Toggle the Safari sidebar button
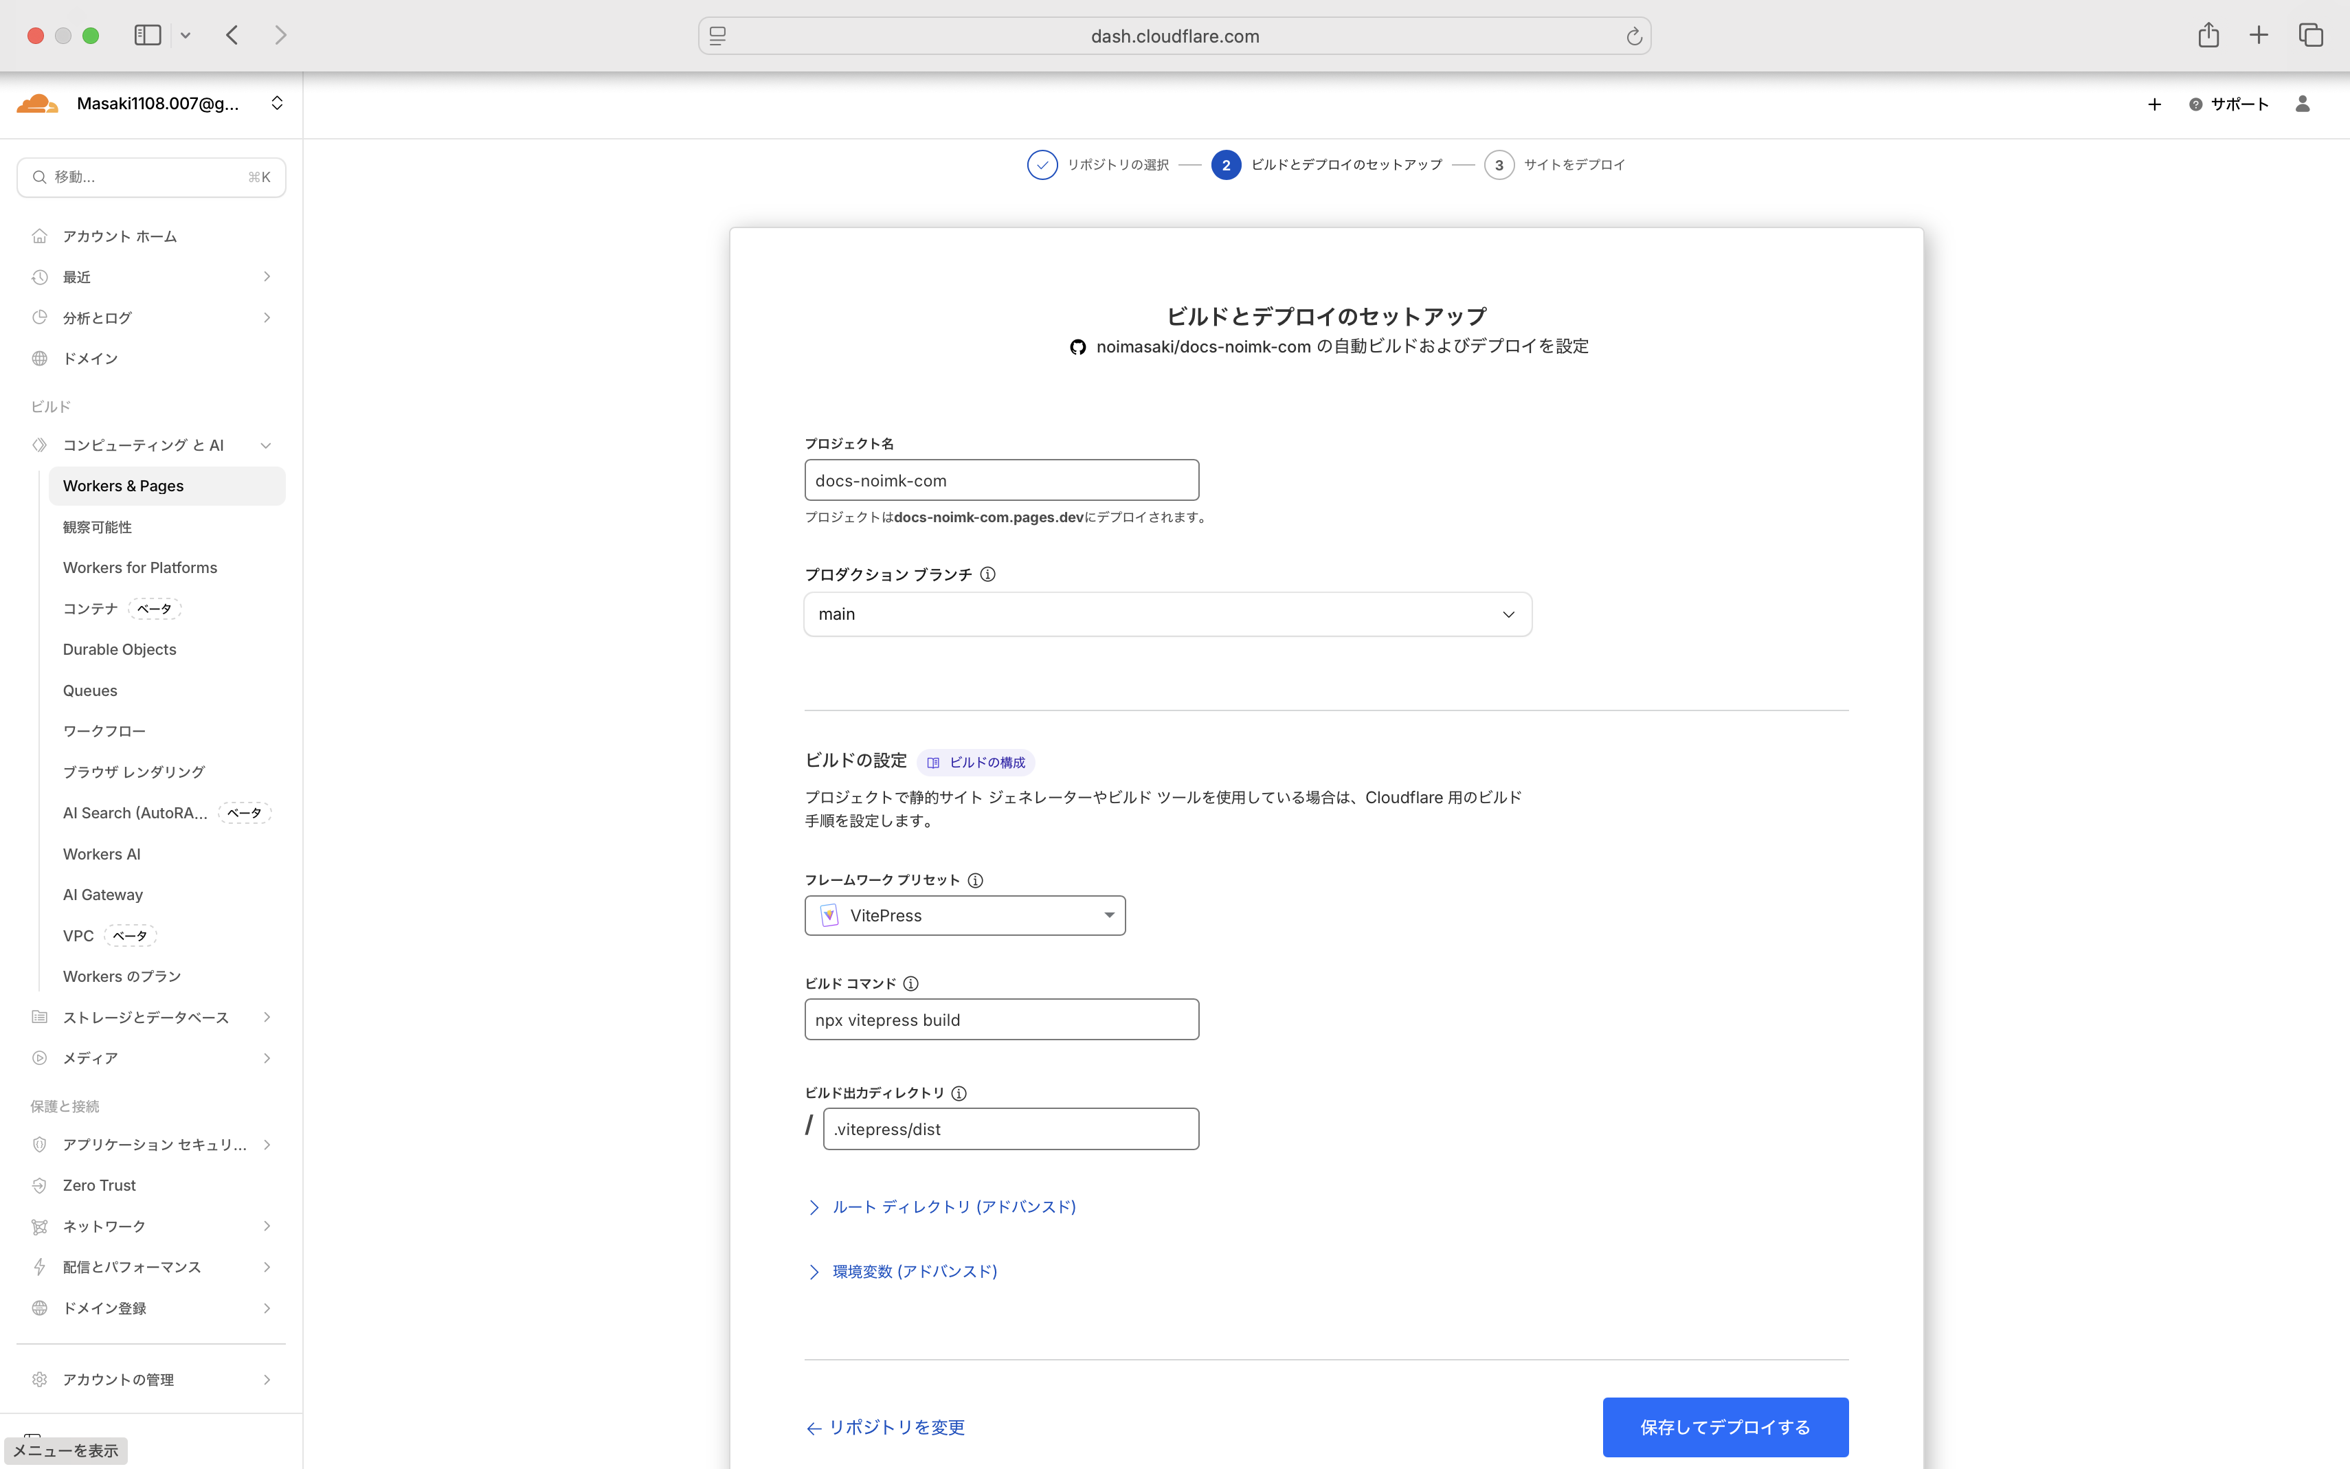 pos(148,36)
